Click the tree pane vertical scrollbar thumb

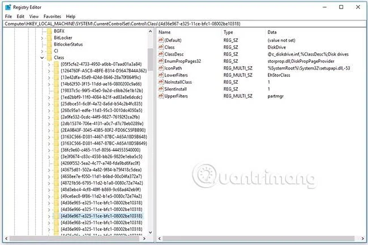(x=150, y=59)
